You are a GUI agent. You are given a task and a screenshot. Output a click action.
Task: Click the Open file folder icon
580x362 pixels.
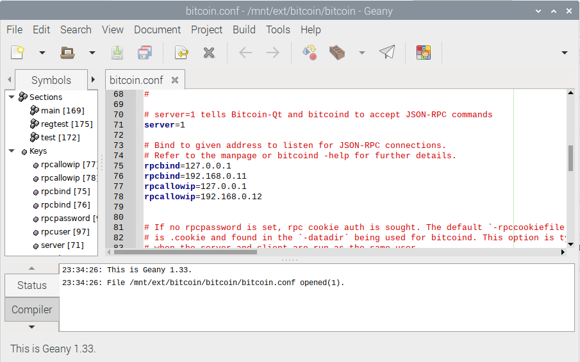coord(67,53)
